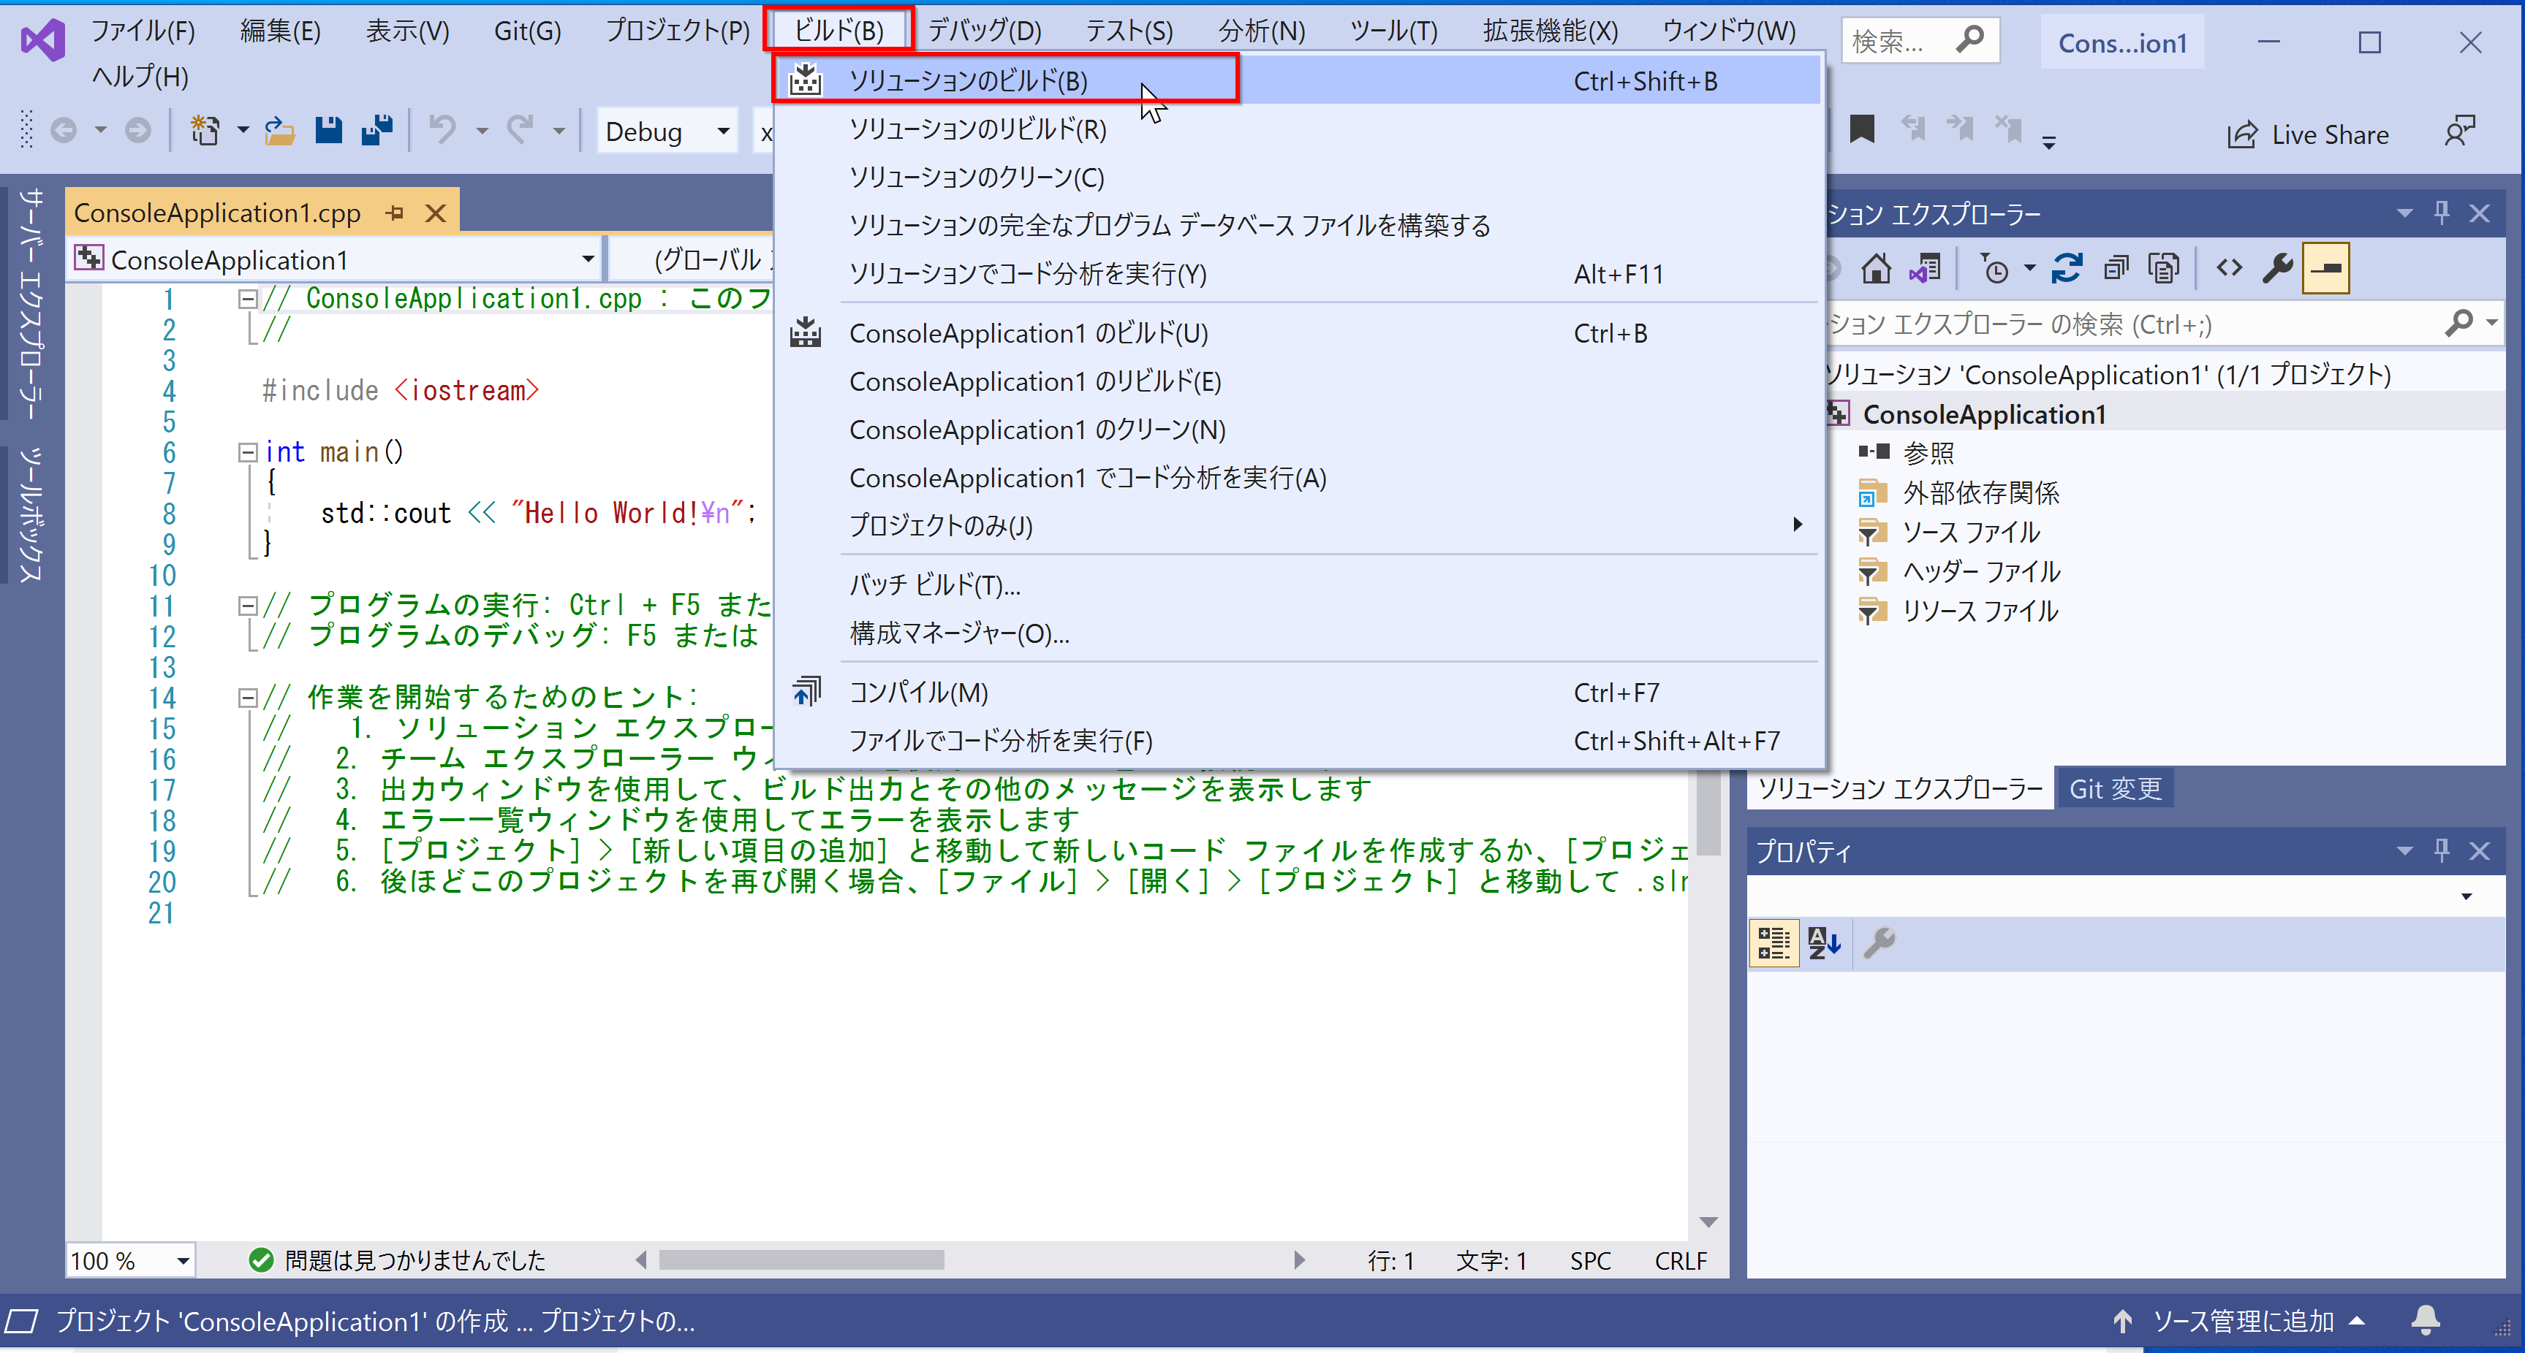Click the bookmark toggle icon in toolbar

[x=1861, y=130]
